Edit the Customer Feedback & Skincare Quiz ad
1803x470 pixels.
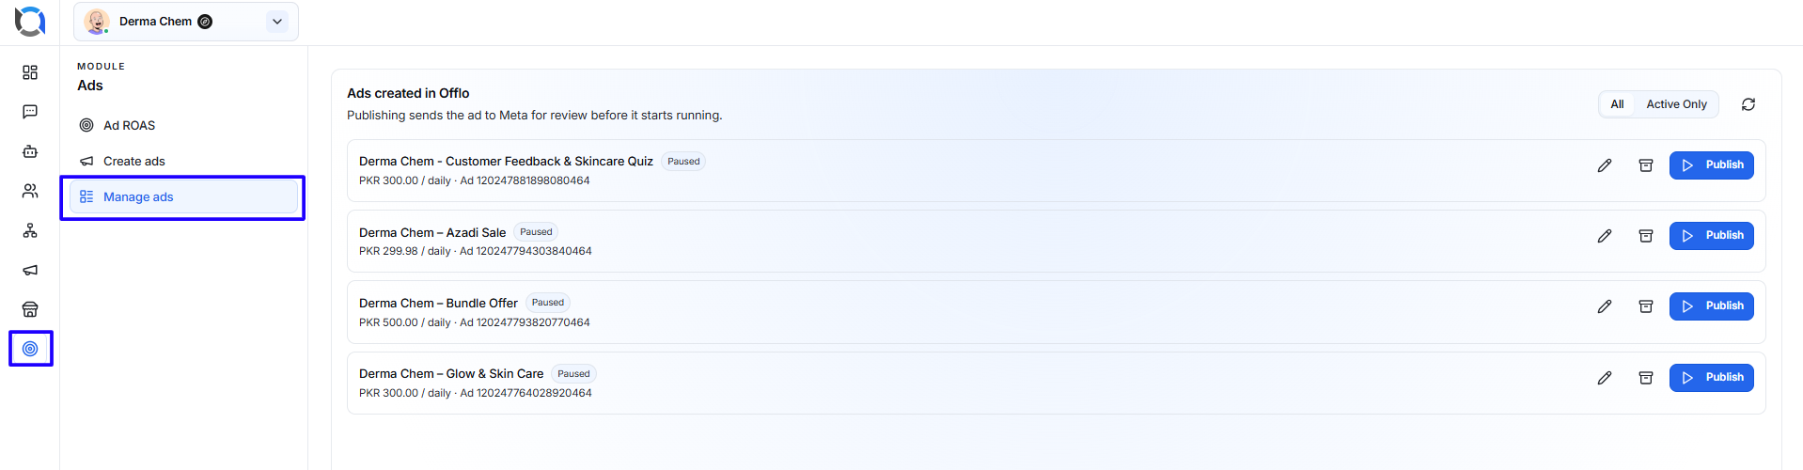coord(1605,165)
